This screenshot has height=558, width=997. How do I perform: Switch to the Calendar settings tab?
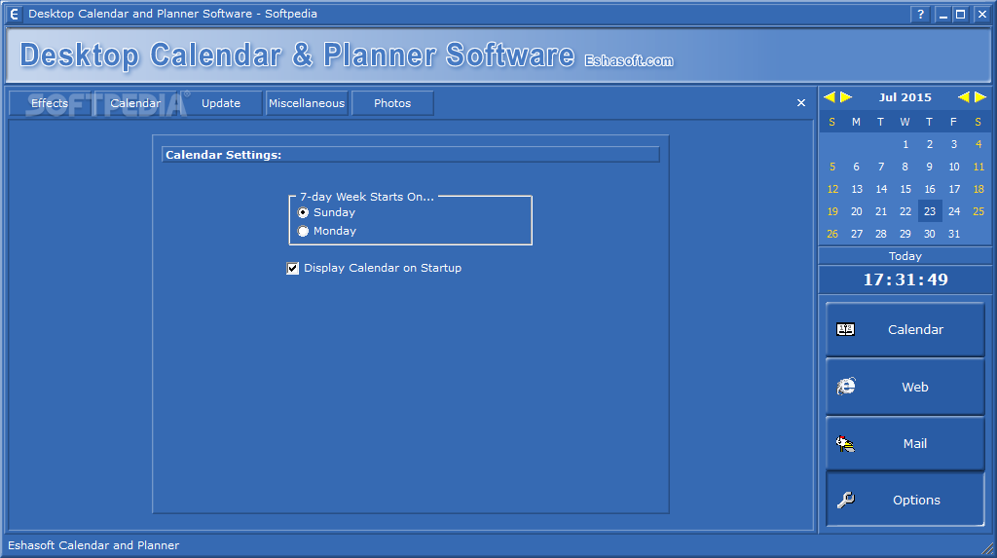pos(135,103)
